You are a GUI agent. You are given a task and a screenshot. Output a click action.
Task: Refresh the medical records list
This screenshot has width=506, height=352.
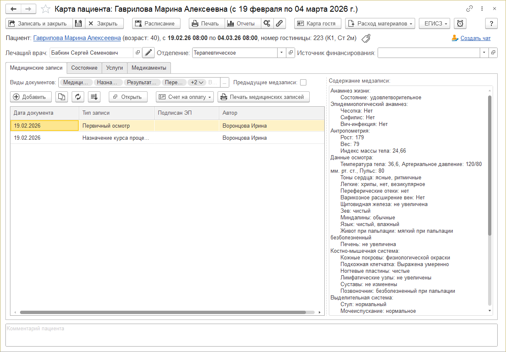pyautogui.click(x=78, y=97)
